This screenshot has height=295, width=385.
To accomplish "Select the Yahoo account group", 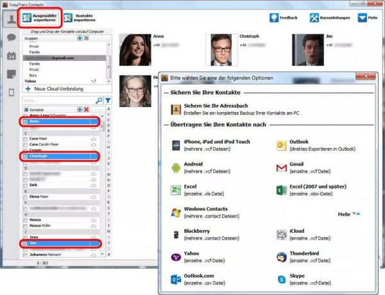I will pyautogui.click(x=65, y=81).
